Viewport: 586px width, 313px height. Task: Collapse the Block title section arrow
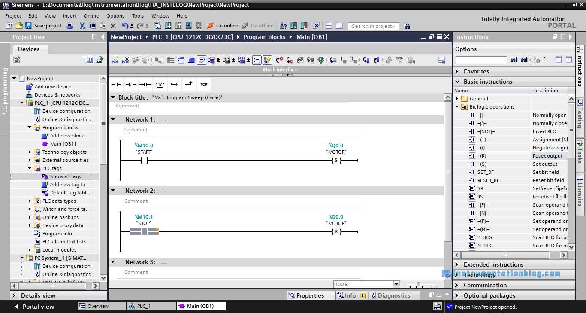click(113, 97)
